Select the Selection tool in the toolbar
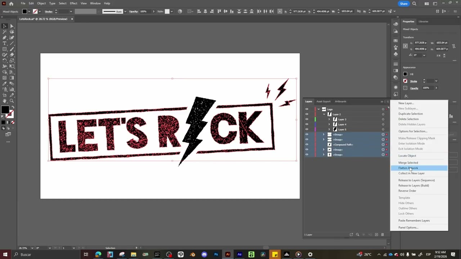The height and width of the screenshot is (259, 461). (x=5, y=26)
